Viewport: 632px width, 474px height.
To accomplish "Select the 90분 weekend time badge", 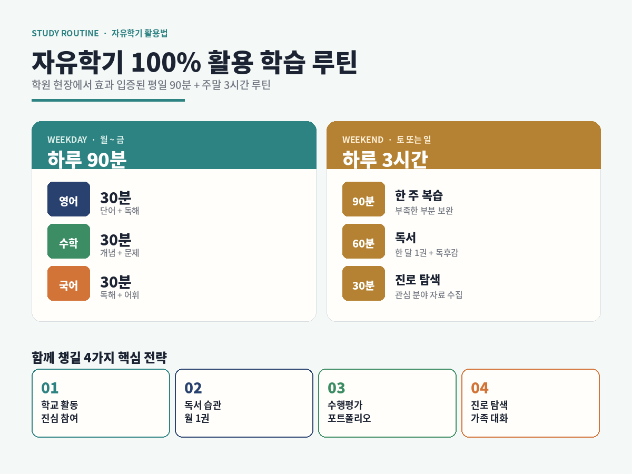I will pyautogui.click(x=363, y=199).
